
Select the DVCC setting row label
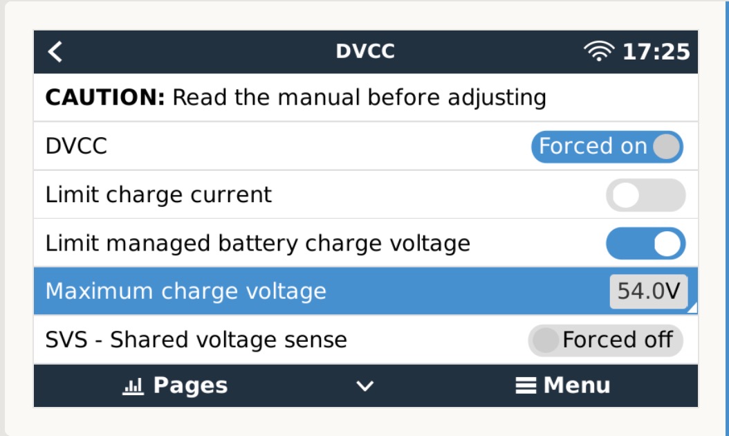76,147
